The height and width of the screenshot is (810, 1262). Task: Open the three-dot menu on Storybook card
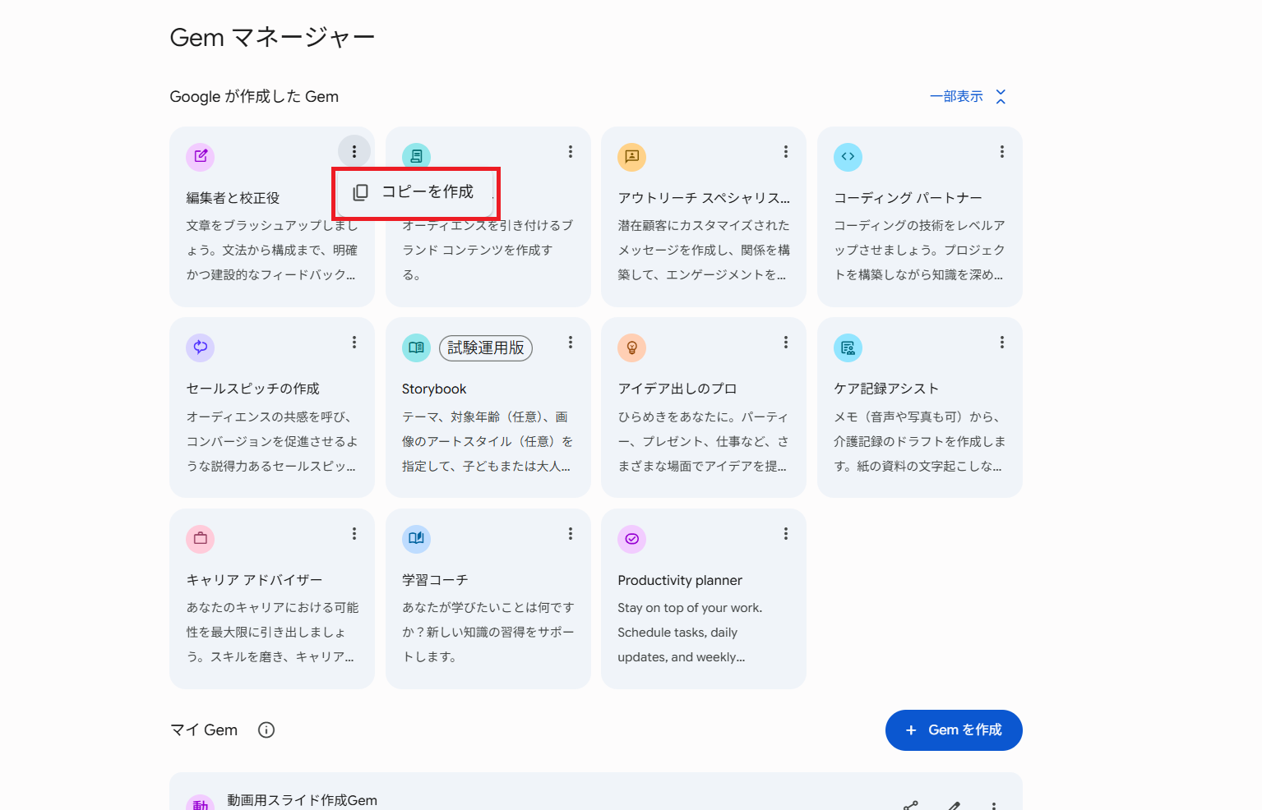(x=571, y=343)
